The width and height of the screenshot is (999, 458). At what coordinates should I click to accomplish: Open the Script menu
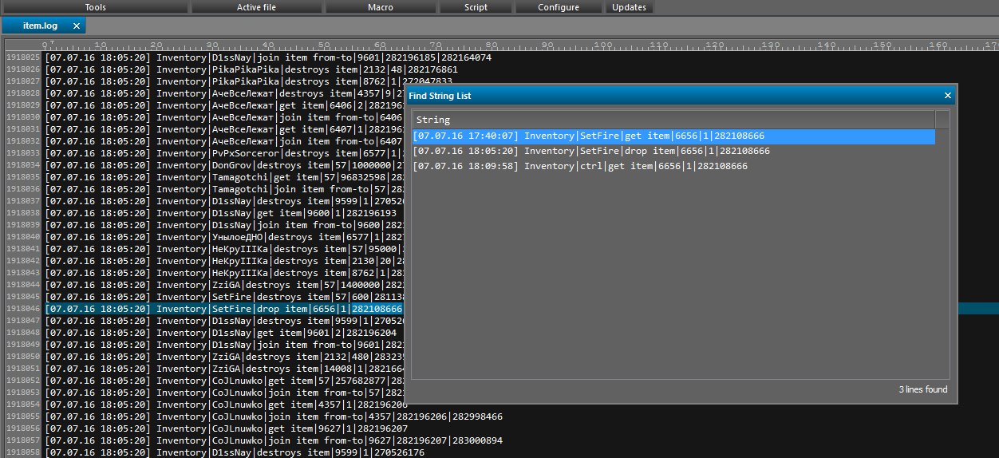(x=476, y=7)
